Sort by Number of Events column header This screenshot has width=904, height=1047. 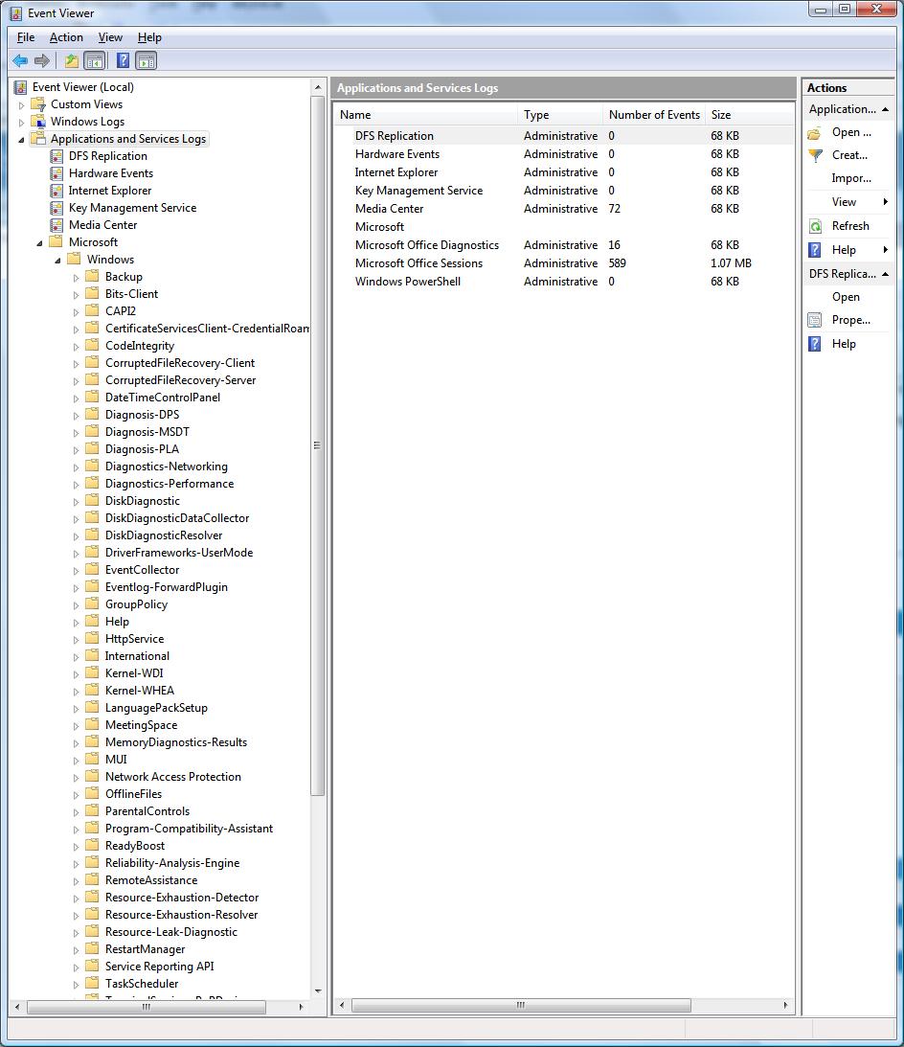(x=654, y=115)
